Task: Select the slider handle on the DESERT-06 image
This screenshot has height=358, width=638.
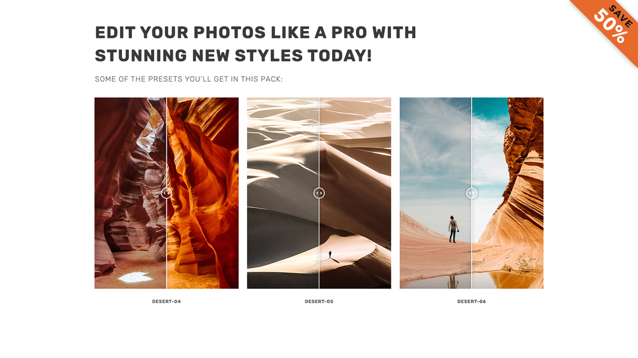Action: pos(472,193)
